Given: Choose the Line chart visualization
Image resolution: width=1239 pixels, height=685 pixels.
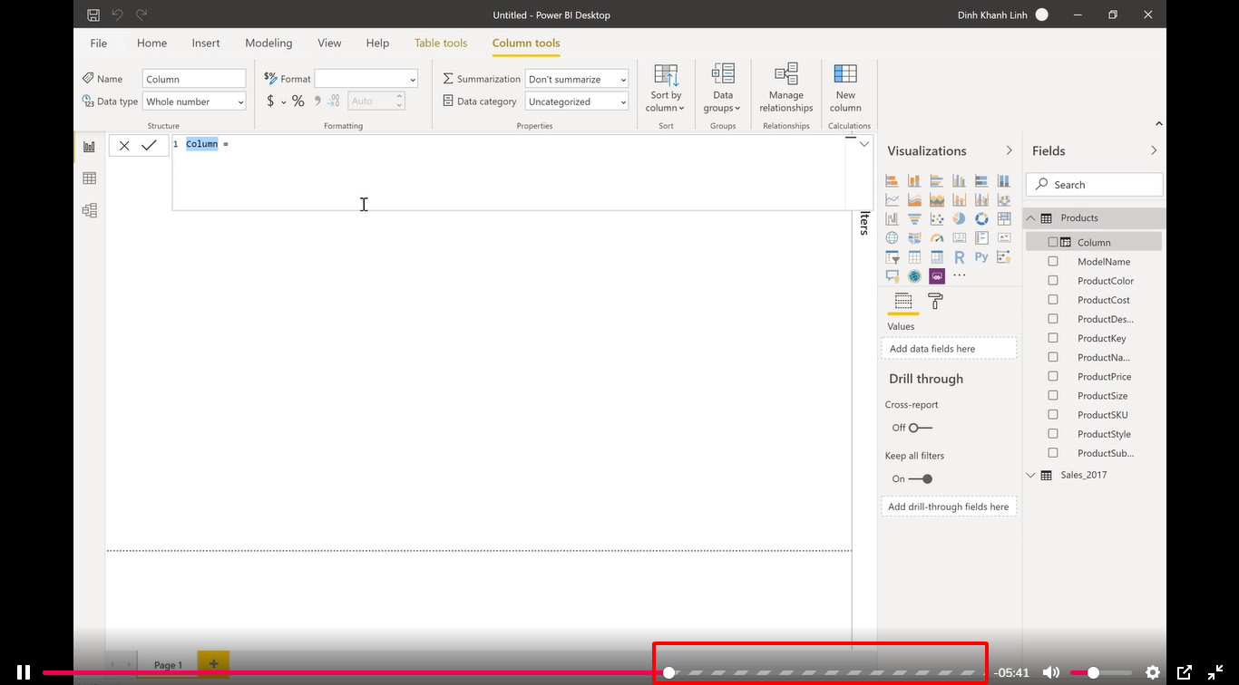Looking at the screenshot, I should point(892,199).
